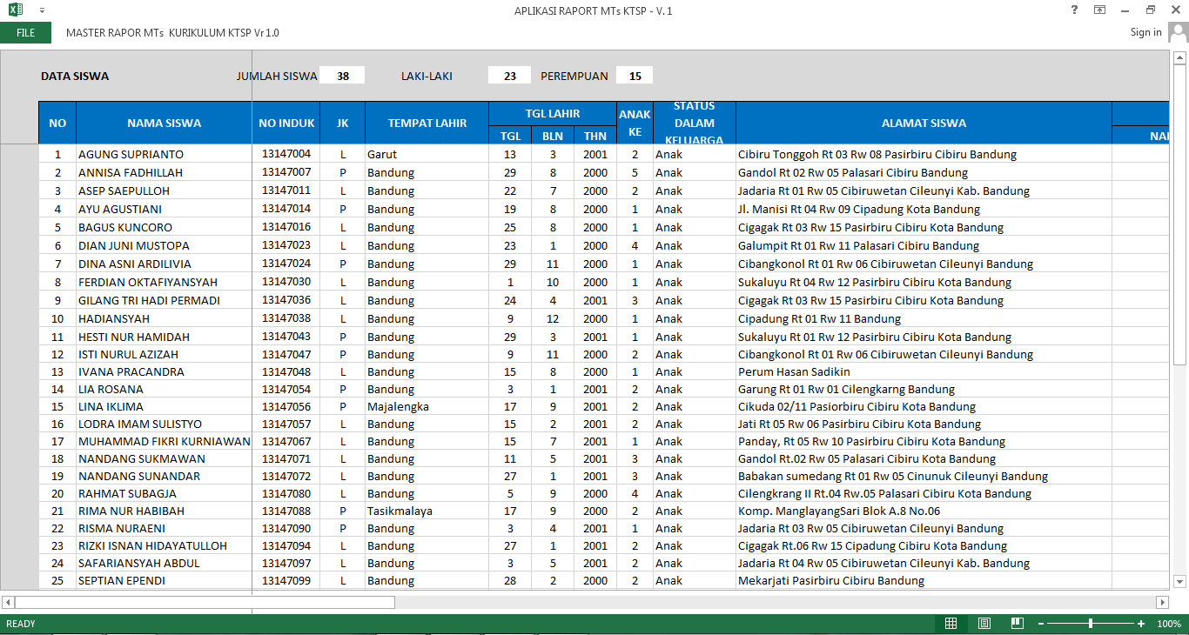1189x635 pixels.
Task: Click vertical scrollbar up arrow
Action: [x=1180, y=57]
